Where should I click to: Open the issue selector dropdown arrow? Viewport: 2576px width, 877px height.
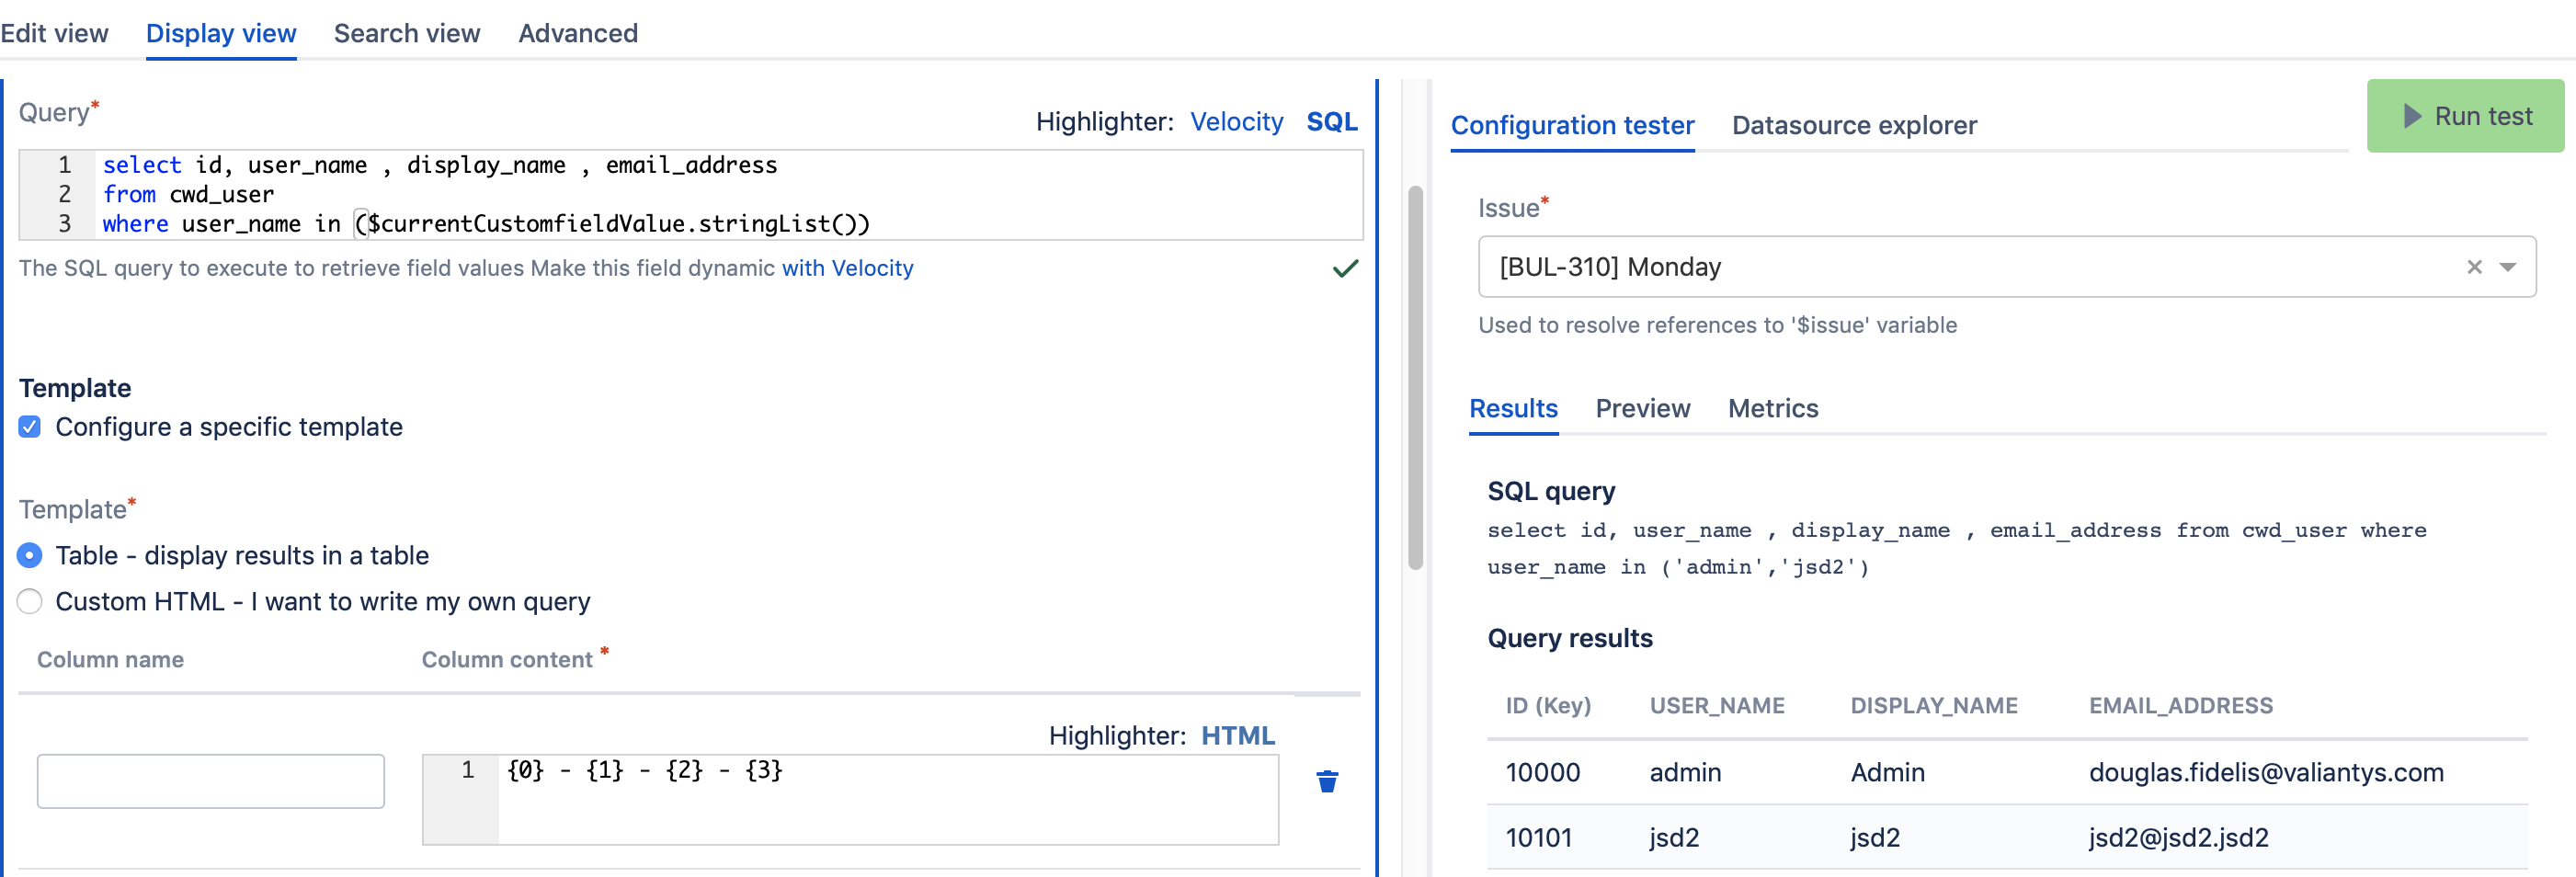(x=2509, y=267)
